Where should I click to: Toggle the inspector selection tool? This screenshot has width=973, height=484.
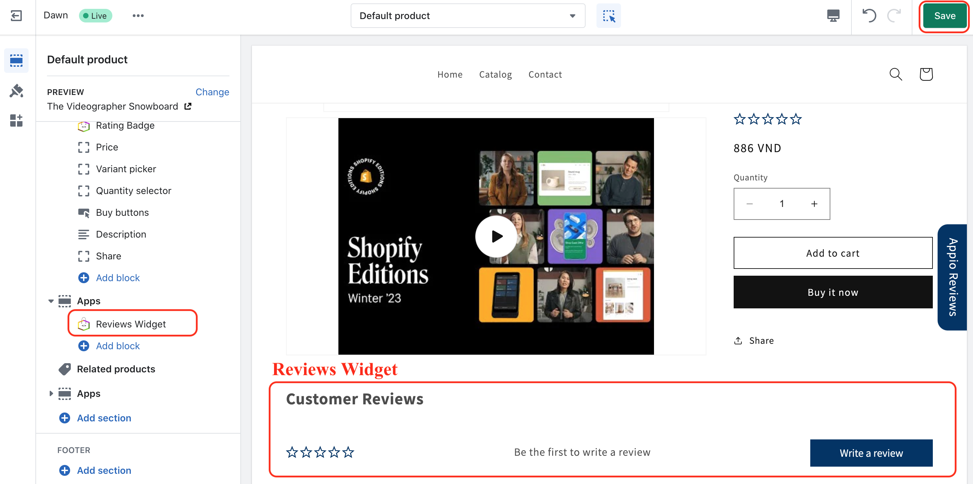point(608,15)
